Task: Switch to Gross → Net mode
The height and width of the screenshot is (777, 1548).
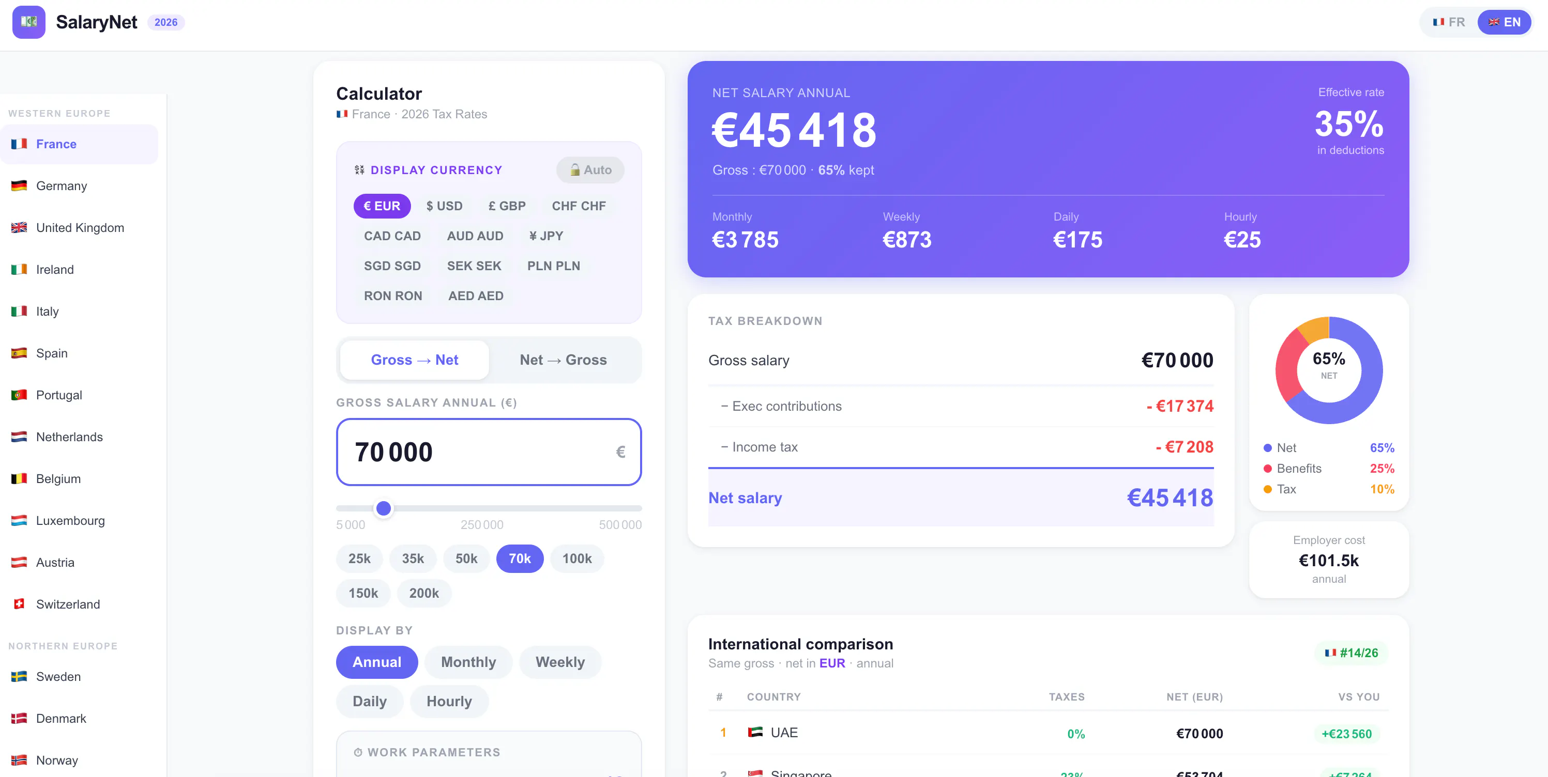Action: (415, 360)
